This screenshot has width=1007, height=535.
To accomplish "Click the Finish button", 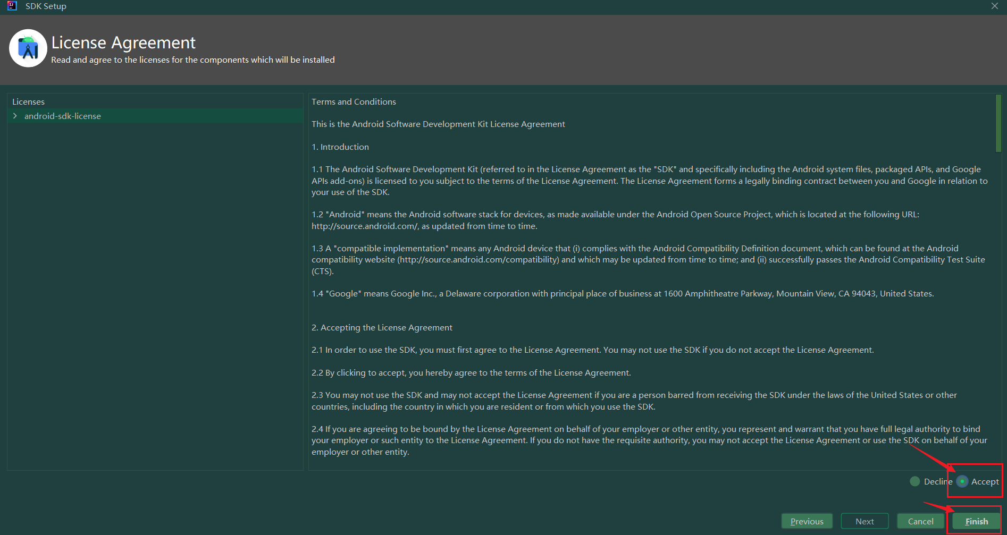I will click(x=977, y=521).
